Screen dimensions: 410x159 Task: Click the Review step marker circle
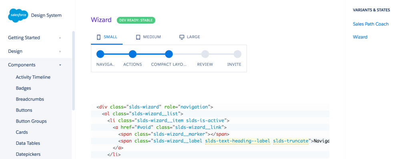click(x=205, y=54)
